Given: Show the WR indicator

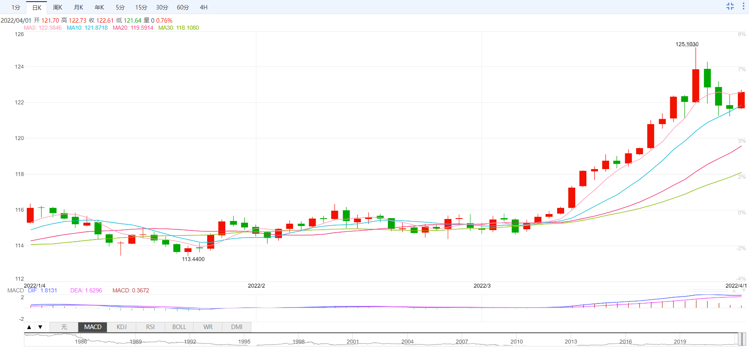Looking at the screenshot, I should click(x=208, y=327).
